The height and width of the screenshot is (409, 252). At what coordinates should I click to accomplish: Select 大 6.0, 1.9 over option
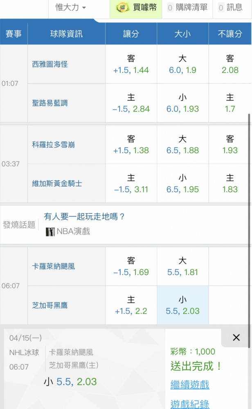(182, 64)
